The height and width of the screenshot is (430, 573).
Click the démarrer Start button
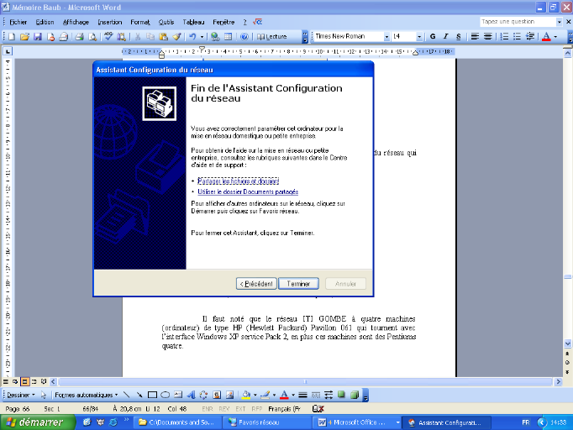37,422
